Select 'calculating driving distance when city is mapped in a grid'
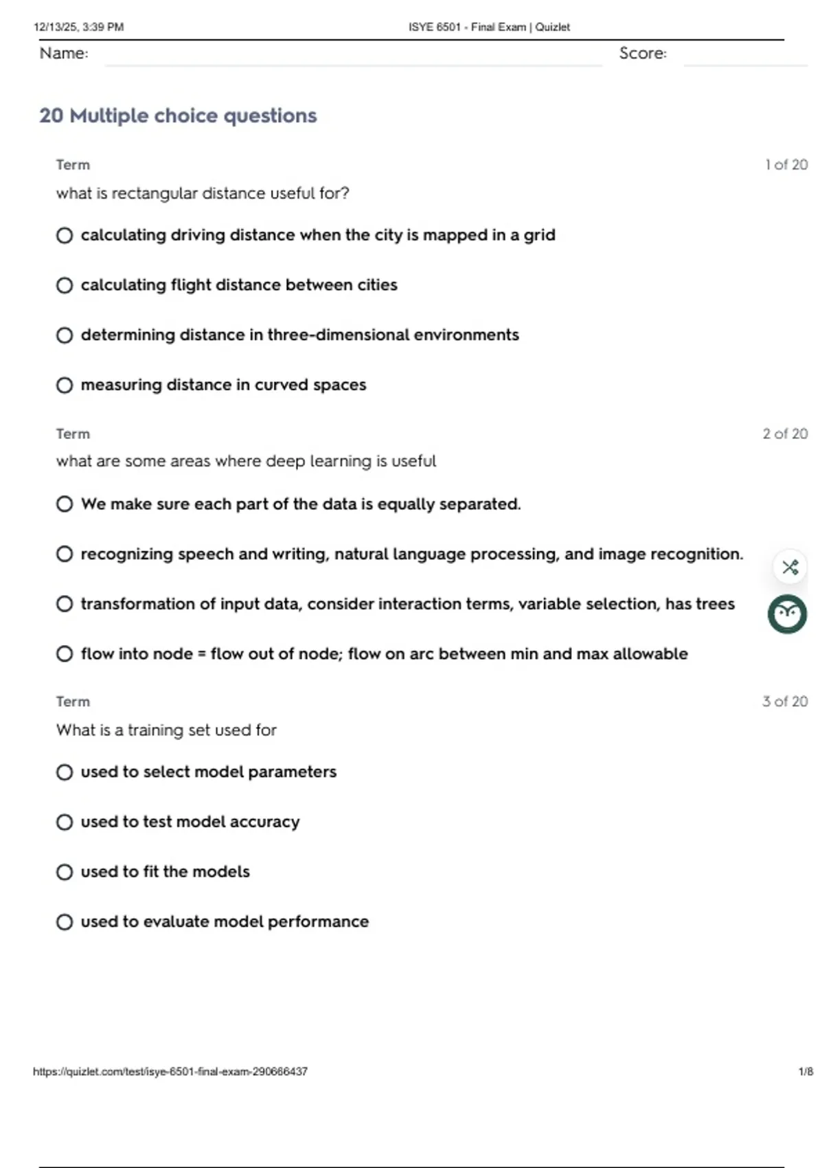This screenshot has width=824, height=1168. 65,236
